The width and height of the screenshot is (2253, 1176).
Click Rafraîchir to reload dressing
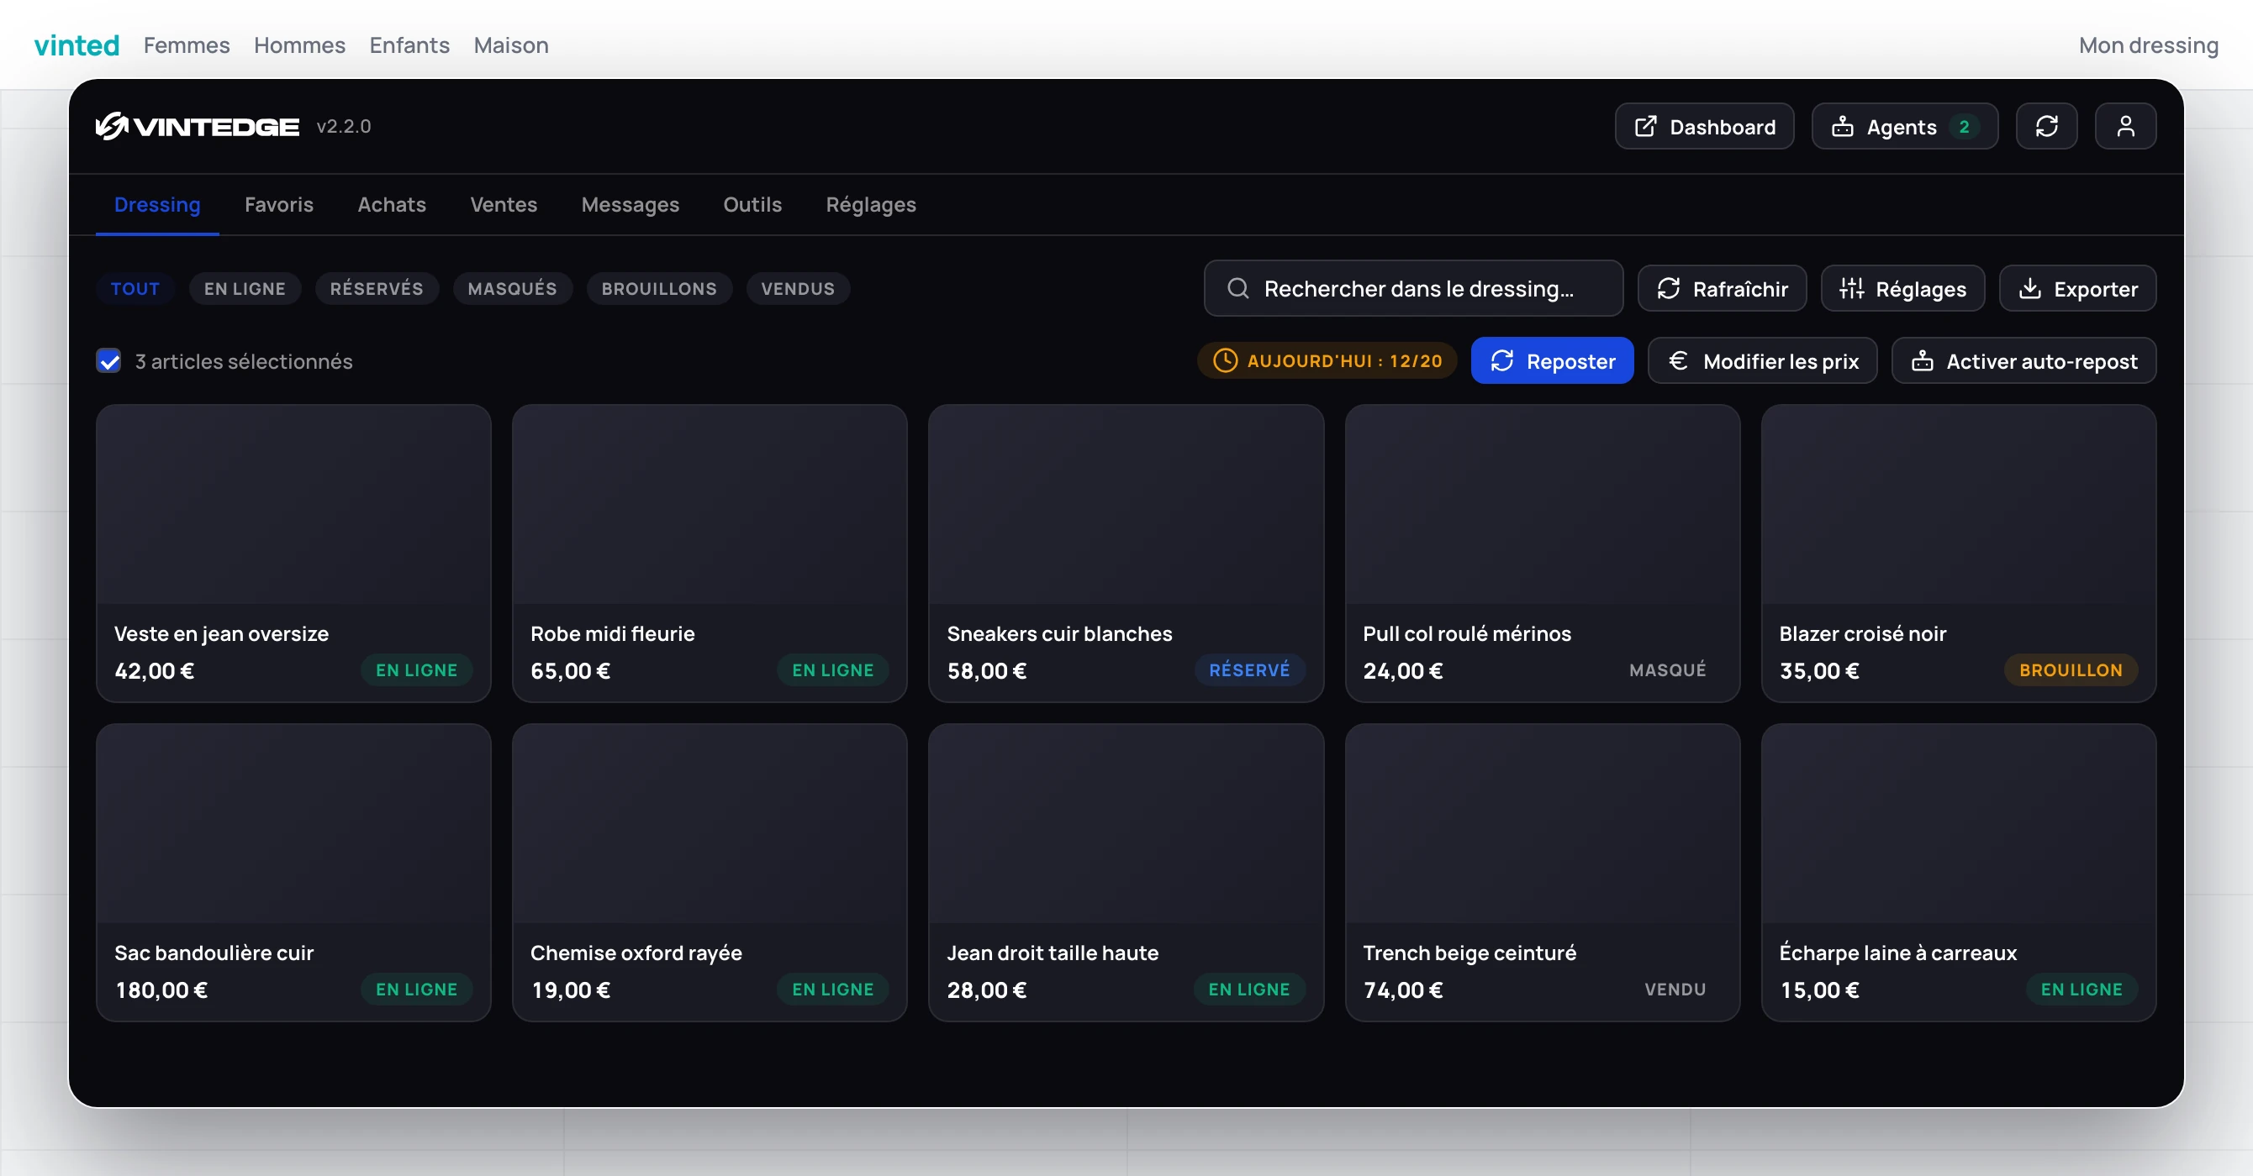(x=1721, y=288)
